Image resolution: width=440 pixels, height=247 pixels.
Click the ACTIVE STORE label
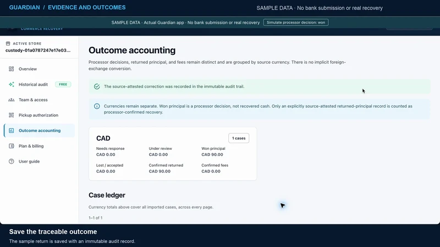27,44
